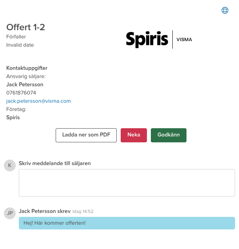Image resolution: width=239 pixels, height=249 pixels.
Task: Click the 'Invalid date' text
Action: point(20,45)
